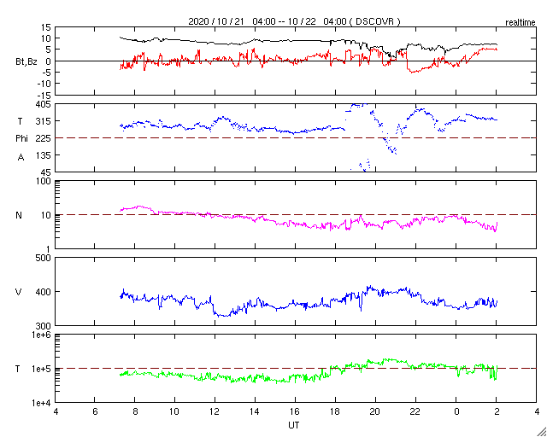Click the "2" hour tick on the UT axis
Screen dimensions: 547x437
497,412
